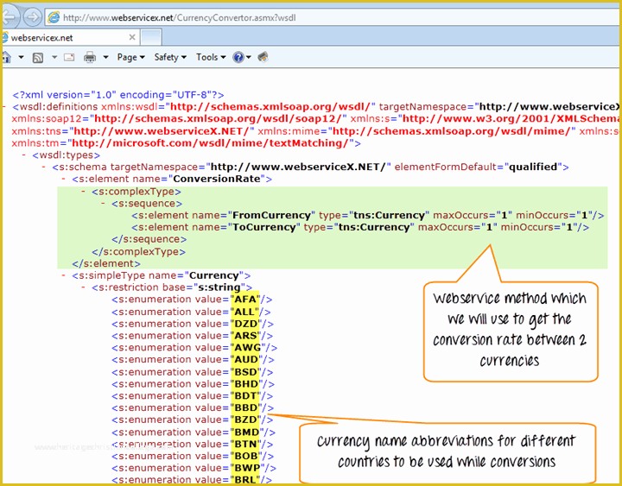The height and width of the screenshot is (486, 622).
Task: Click the browser Forward arrow button
Action: coord(33,17)
